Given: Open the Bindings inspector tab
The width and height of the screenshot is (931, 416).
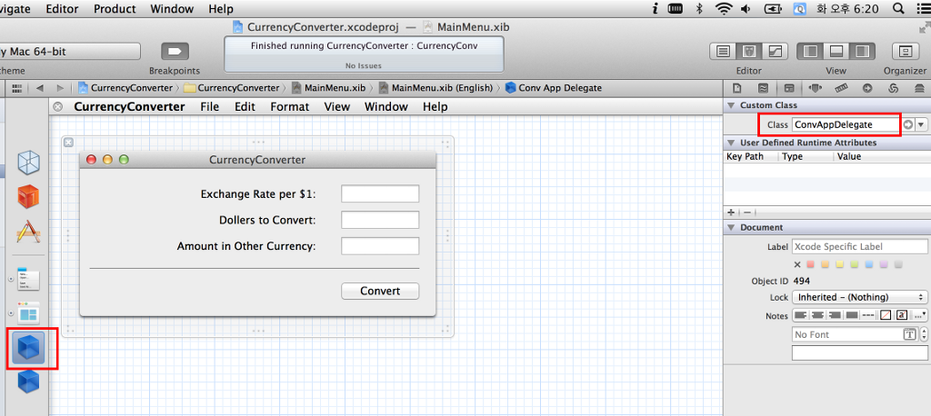Looking at the screenshot, I should [893, 88].
